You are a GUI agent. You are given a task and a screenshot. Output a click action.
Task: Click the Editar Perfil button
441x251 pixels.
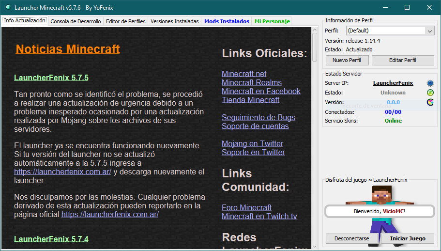click(403, 60)
